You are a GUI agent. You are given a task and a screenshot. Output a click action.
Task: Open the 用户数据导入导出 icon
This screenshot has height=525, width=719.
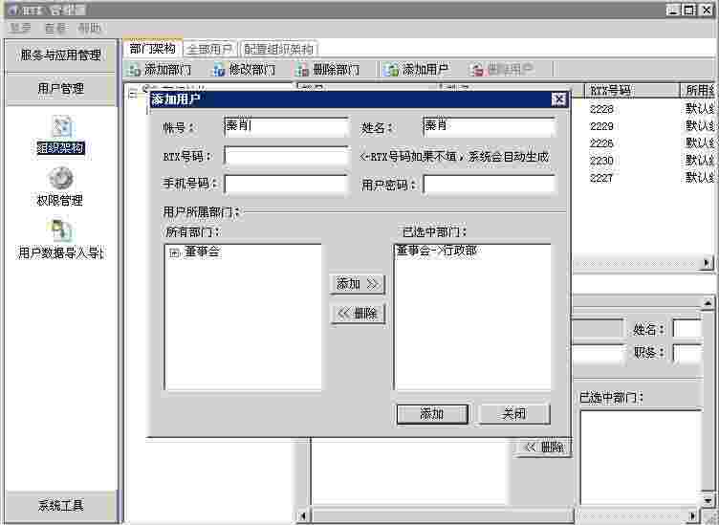pos(60,240)
